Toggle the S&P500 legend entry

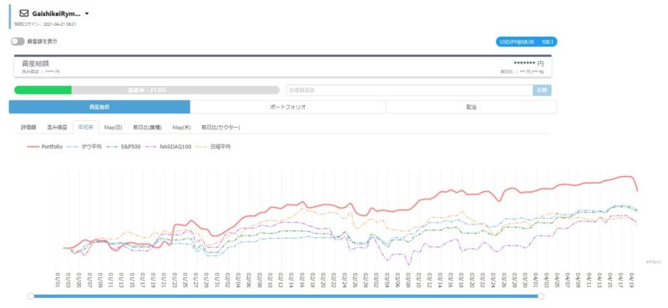[123, 147]
